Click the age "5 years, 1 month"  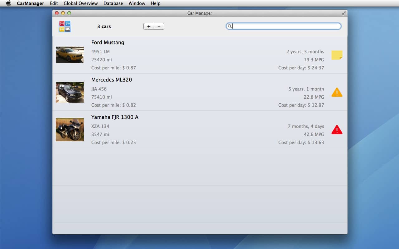click(306, 89)
